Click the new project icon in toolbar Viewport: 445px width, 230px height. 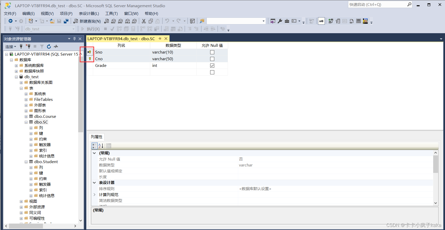31,21
